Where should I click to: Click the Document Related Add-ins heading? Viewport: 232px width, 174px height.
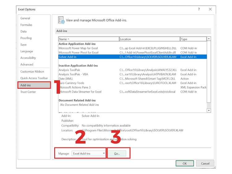[77, 100]
